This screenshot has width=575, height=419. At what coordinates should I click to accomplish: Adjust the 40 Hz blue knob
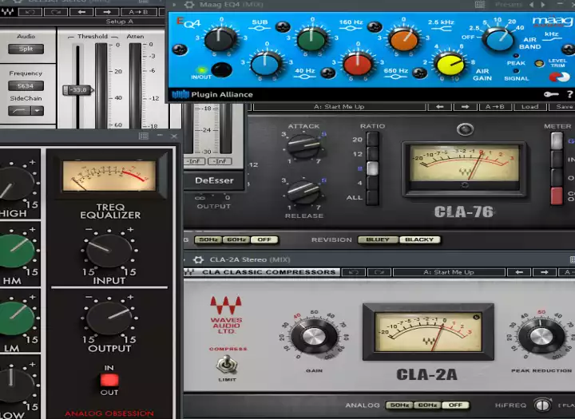[266, 63]
